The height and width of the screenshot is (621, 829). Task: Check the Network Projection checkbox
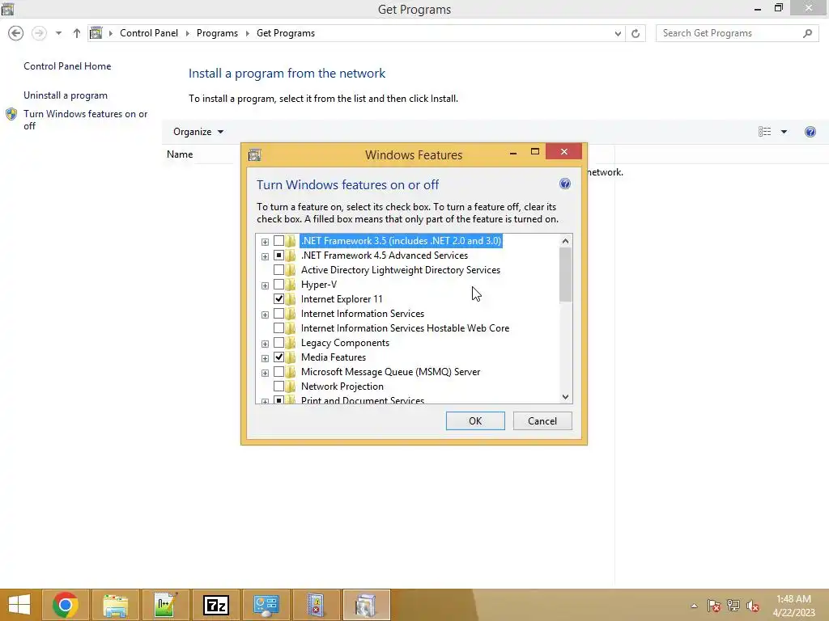point(278,387)
